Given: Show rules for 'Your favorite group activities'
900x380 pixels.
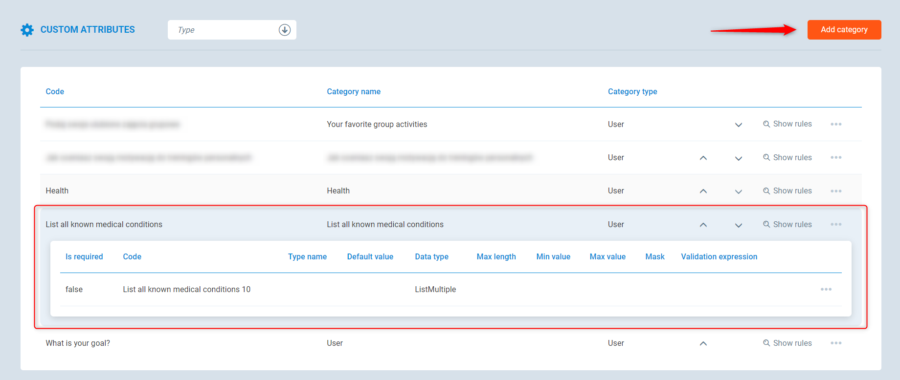Looking at the screenshot, I should pyautogui.click(x=787, y=124).
